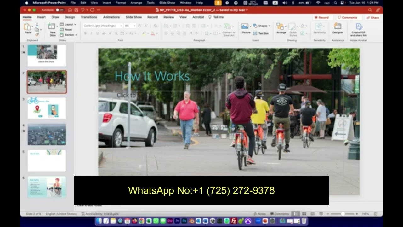Viewport: 403px width, 227px height.
Task: Click the How It Works title text
Action: click(x=152, y=76)
